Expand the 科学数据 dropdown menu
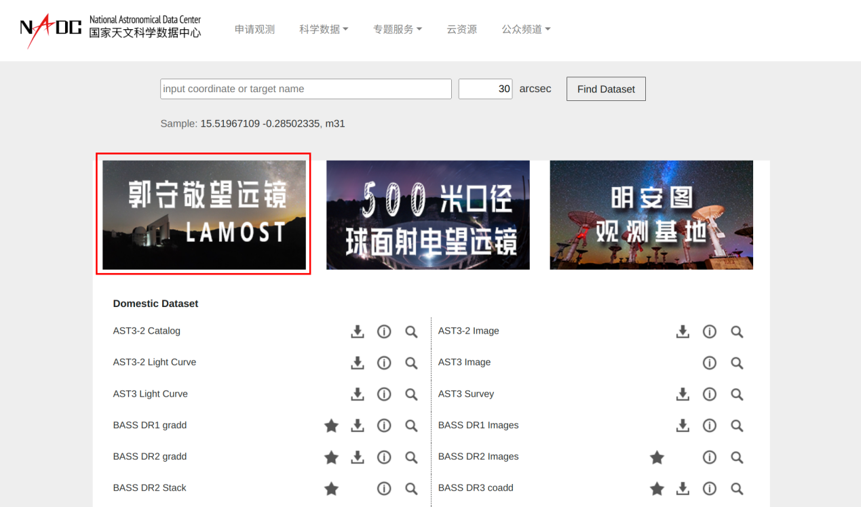861x507 pixels. point(324,29)
